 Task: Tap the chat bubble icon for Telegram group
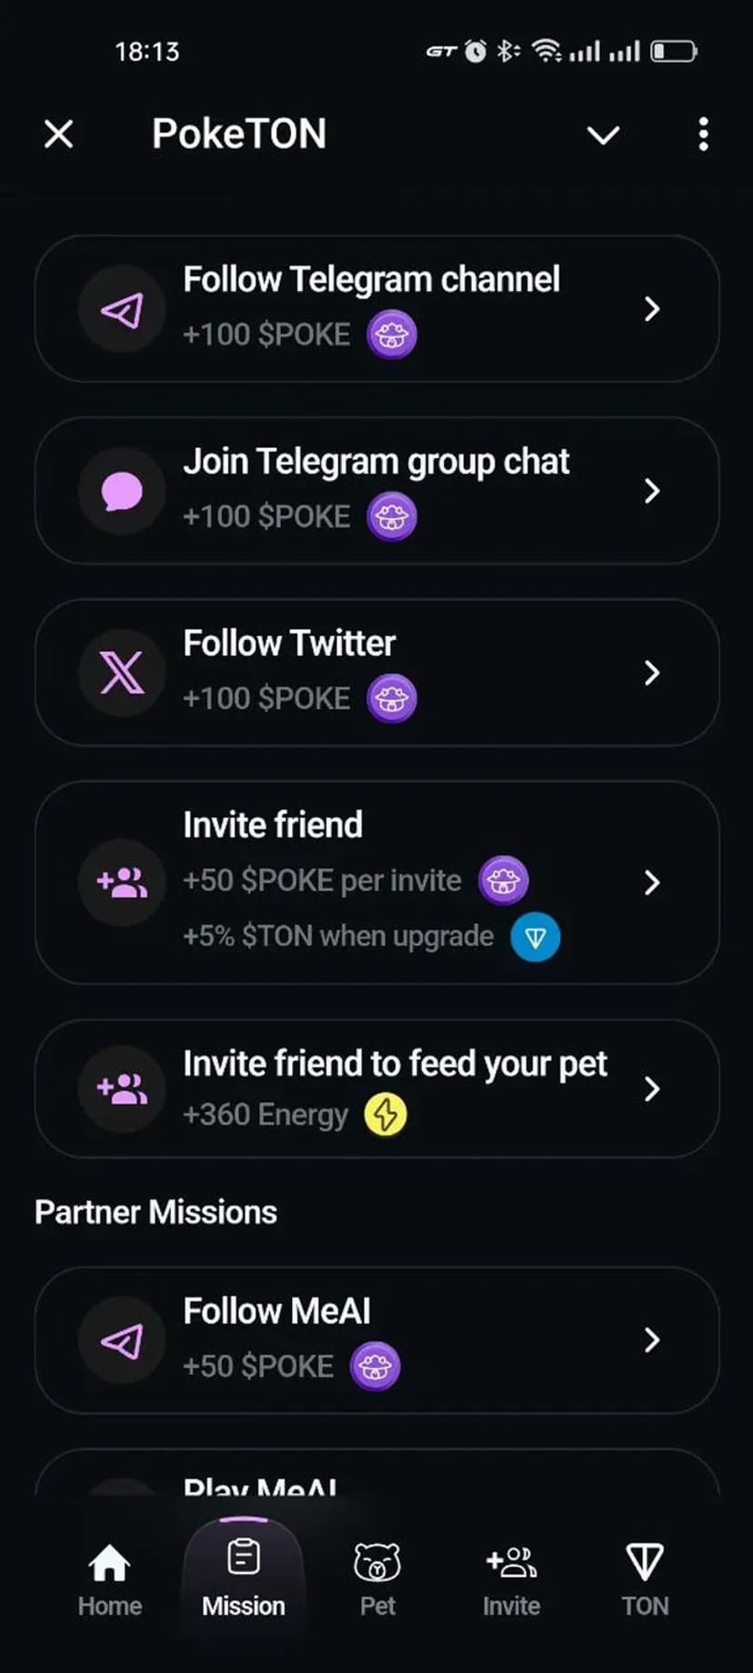122,491
